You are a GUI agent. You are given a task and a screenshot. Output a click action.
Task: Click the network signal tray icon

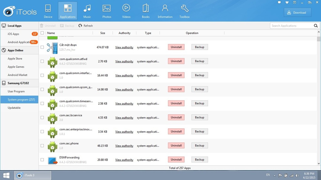pos(292,176)
